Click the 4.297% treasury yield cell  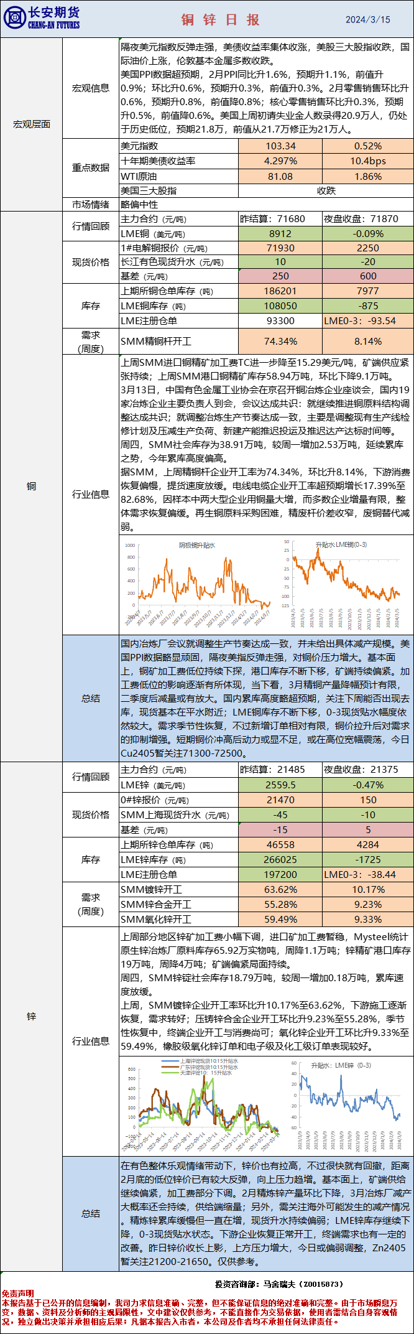click(280, 161)
